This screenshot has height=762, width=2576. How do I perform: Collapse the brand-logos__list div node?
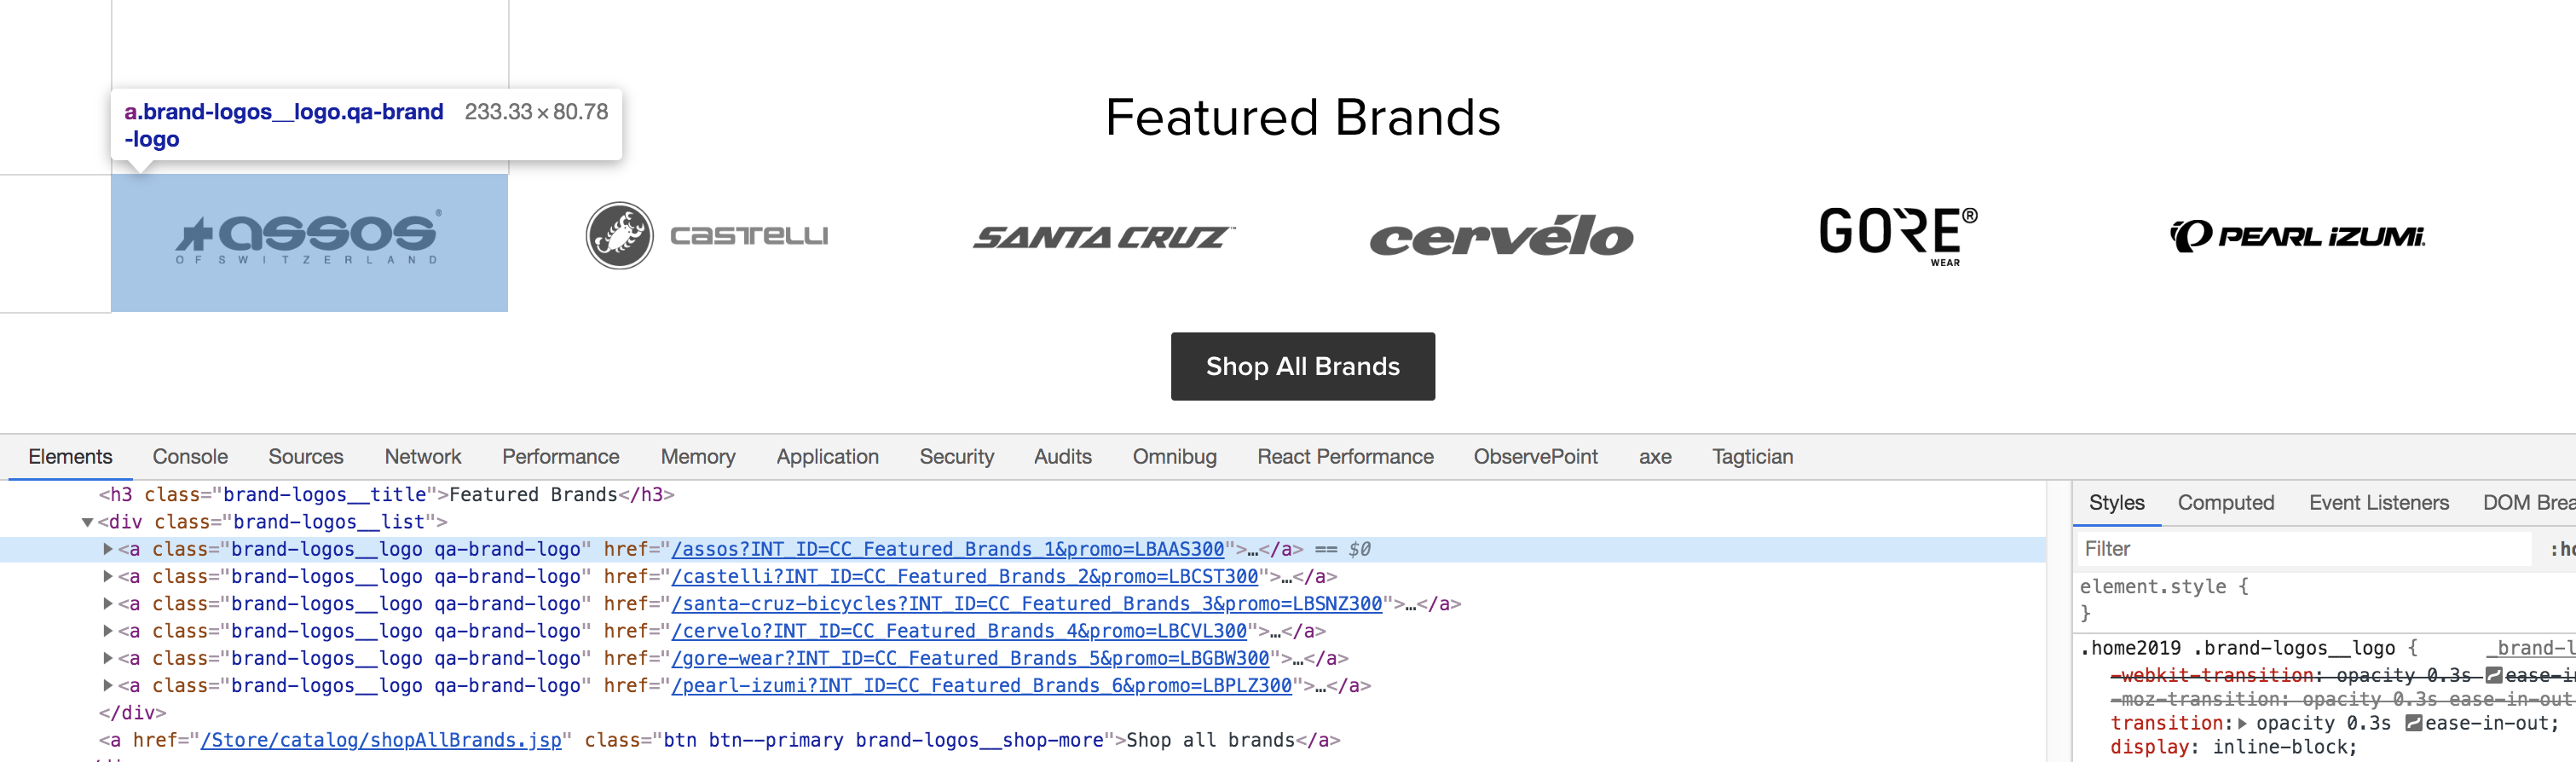[x=88, y=522]
